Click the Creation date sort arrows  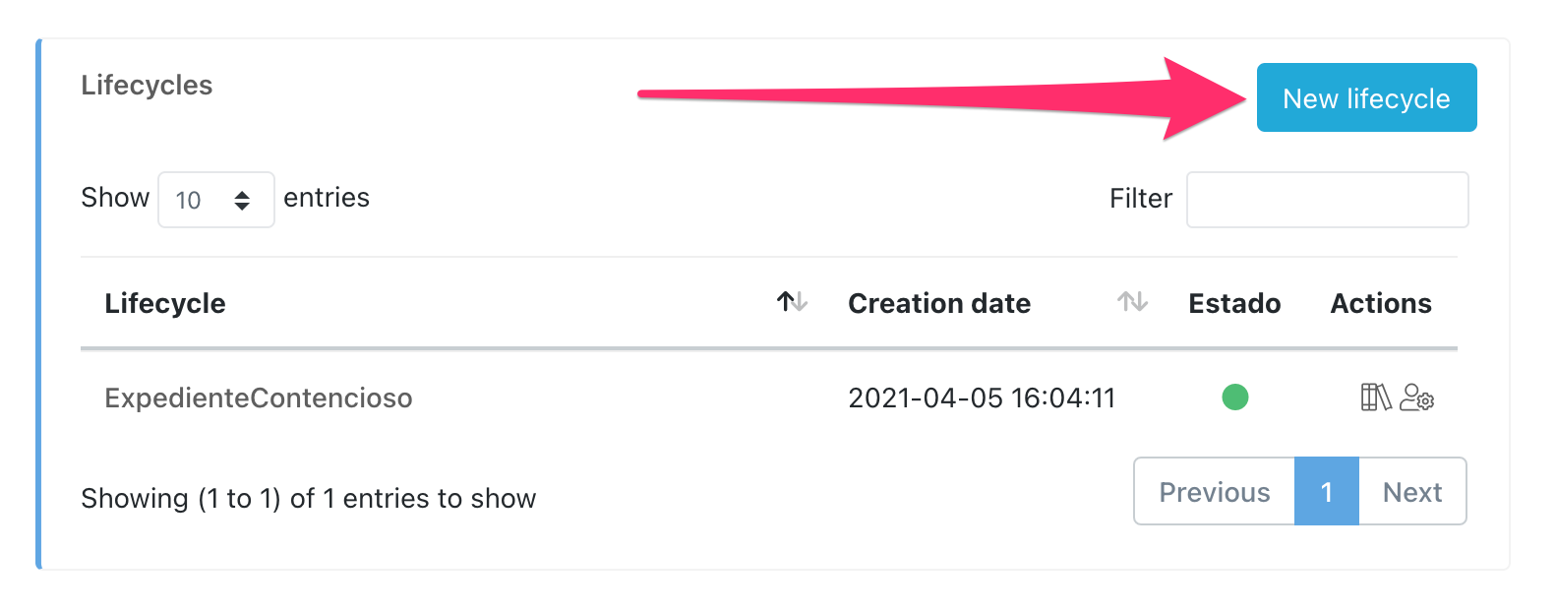click(1132, 302)
